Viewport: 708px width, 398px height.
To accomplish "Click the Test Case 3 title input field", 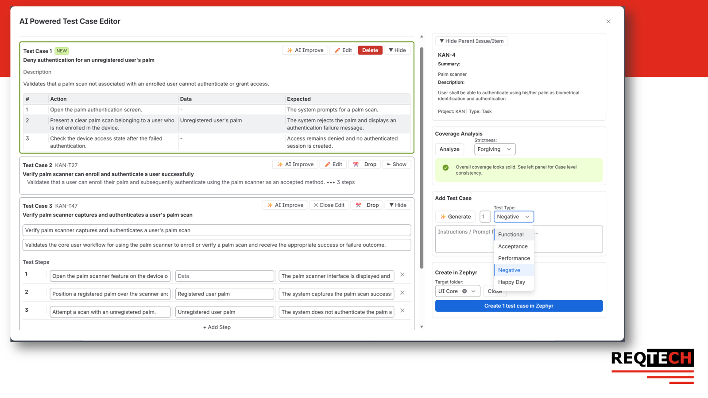I will [217, 230].
